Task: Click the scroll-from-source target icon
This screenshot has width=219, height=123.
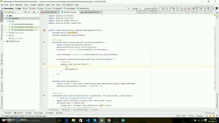Action: [x=25, y=12]
